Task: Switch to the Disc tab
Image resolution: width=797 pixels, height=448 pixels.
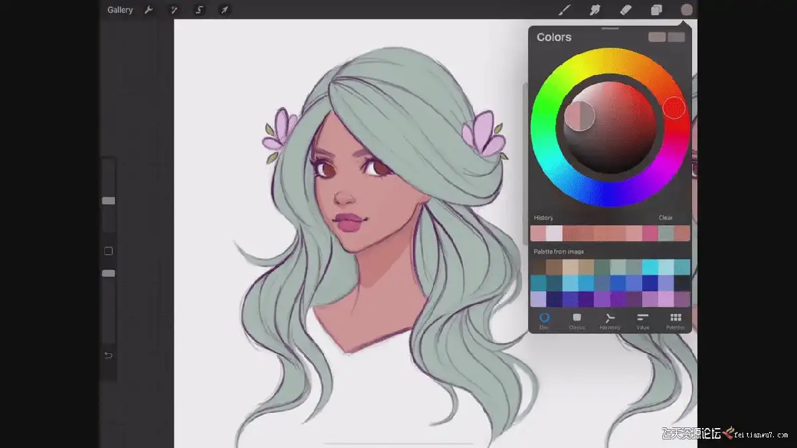Action: [545, 321]
